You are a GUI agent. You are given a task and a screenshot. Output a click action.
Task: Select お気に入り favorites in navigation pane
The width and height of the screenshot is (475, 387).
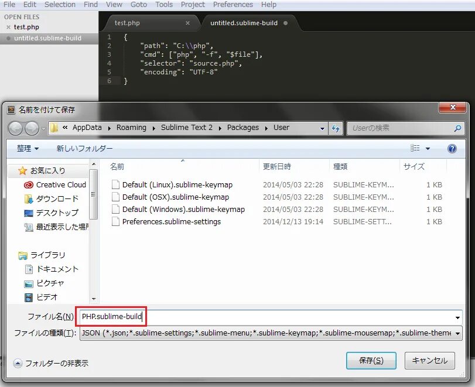point(47,171)
